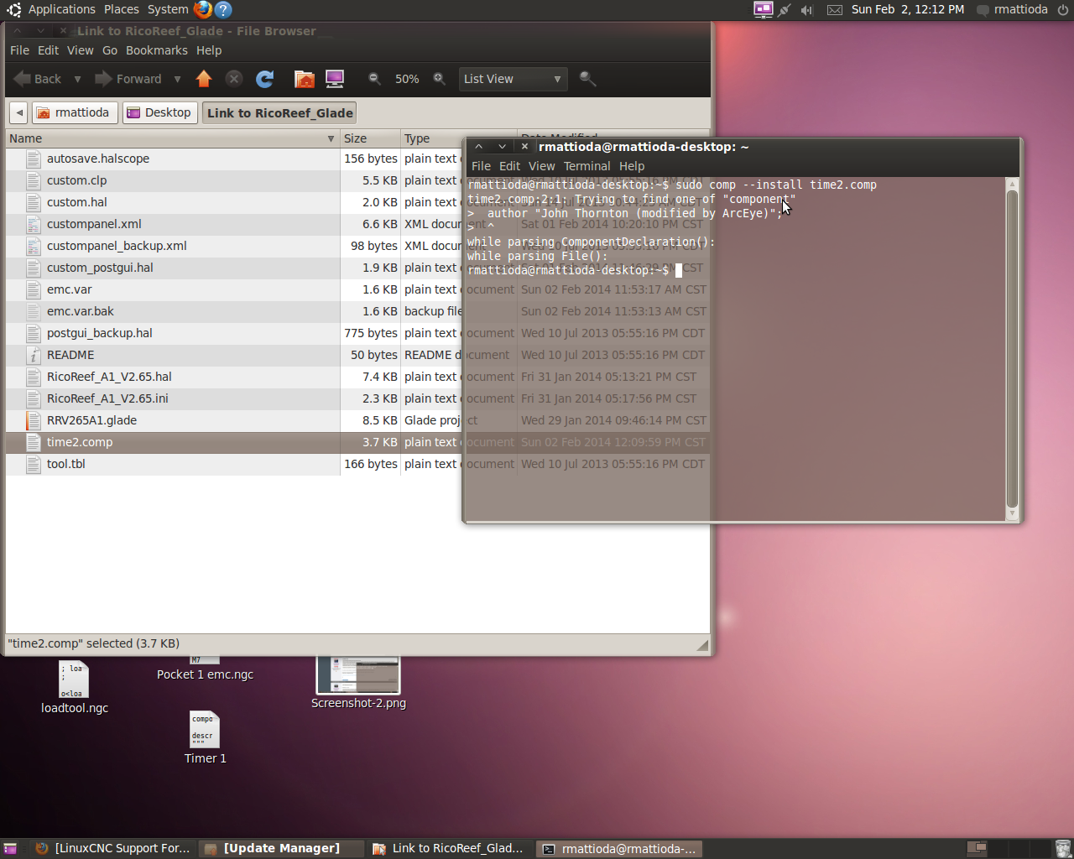Viewport: 1074px width, 859px height.
Task: Open the Forward history dropdown arrow
Action: click(x=177, y=79)
